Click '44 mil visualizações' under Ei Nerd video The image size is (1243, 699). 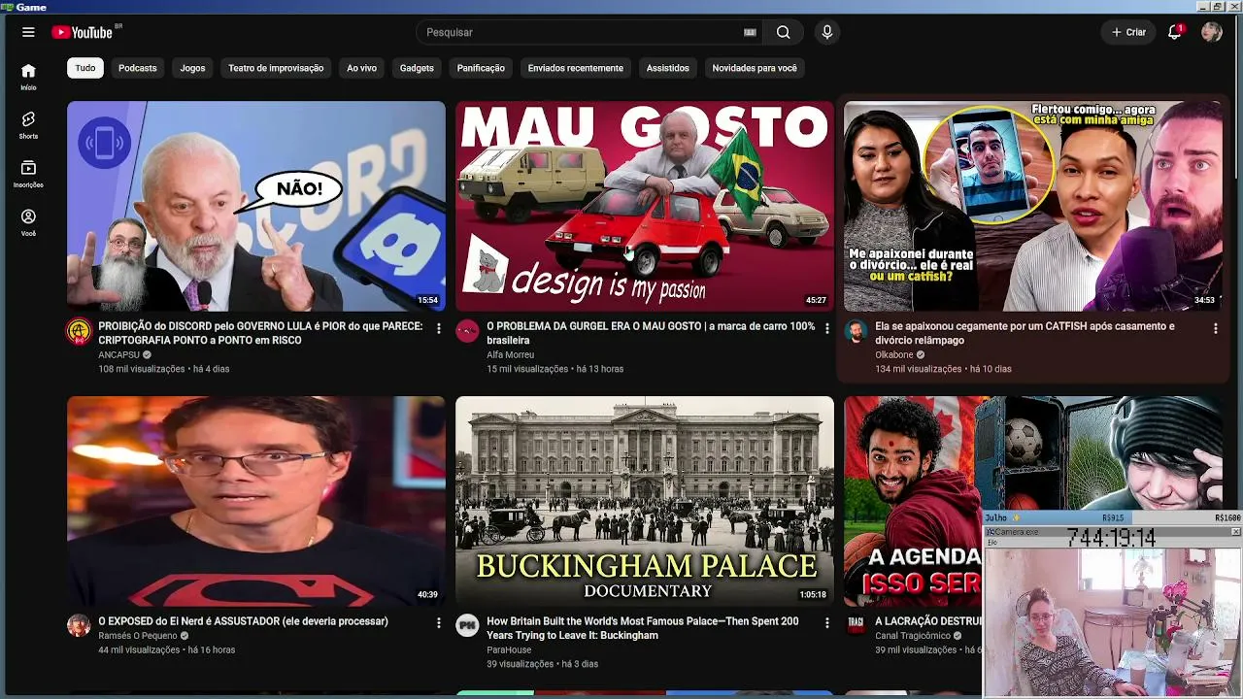(x=139, y=649)
